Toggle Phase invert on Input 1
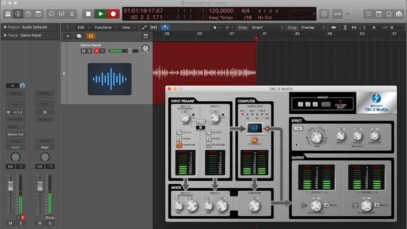The image size is (407, 229). click(x=179, y=139)
